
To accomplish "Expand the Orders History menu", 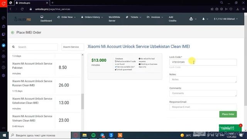I will point(92,17).
